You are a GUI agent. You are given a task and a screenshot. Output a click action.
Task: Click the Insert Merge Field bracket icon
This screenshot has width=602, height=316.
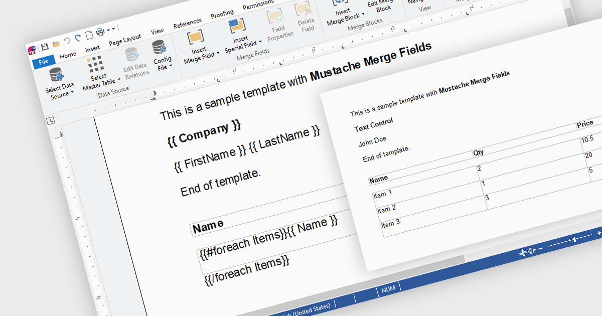click(195, 38)
